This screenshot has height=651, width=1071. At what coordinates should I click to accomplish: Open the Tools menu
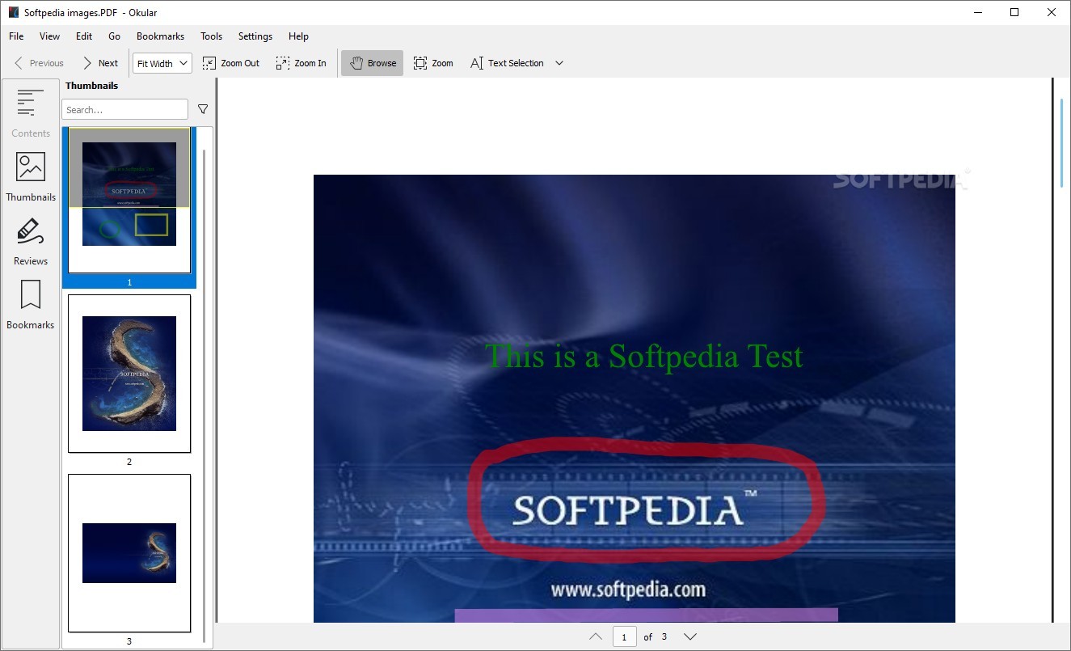(x=212, y=36)
